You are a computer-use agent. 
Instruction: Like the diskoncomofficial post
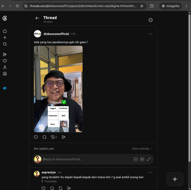click(36, 137)
